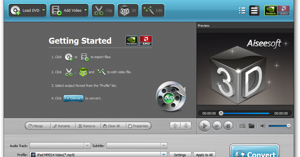Screen dimensions: 300x157
Task: Move the item up with the up arrow
Action: [175, 126]
